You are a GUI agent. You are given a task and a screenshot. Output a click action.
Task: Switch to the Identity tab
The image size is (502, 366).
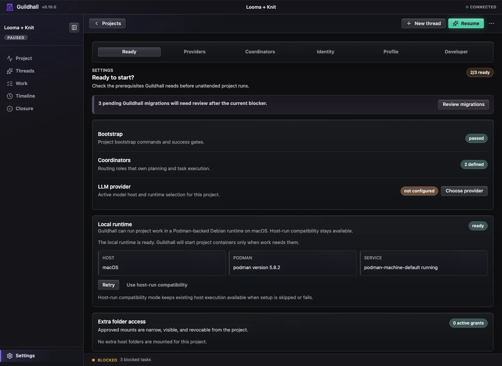[x=326, y=52]
